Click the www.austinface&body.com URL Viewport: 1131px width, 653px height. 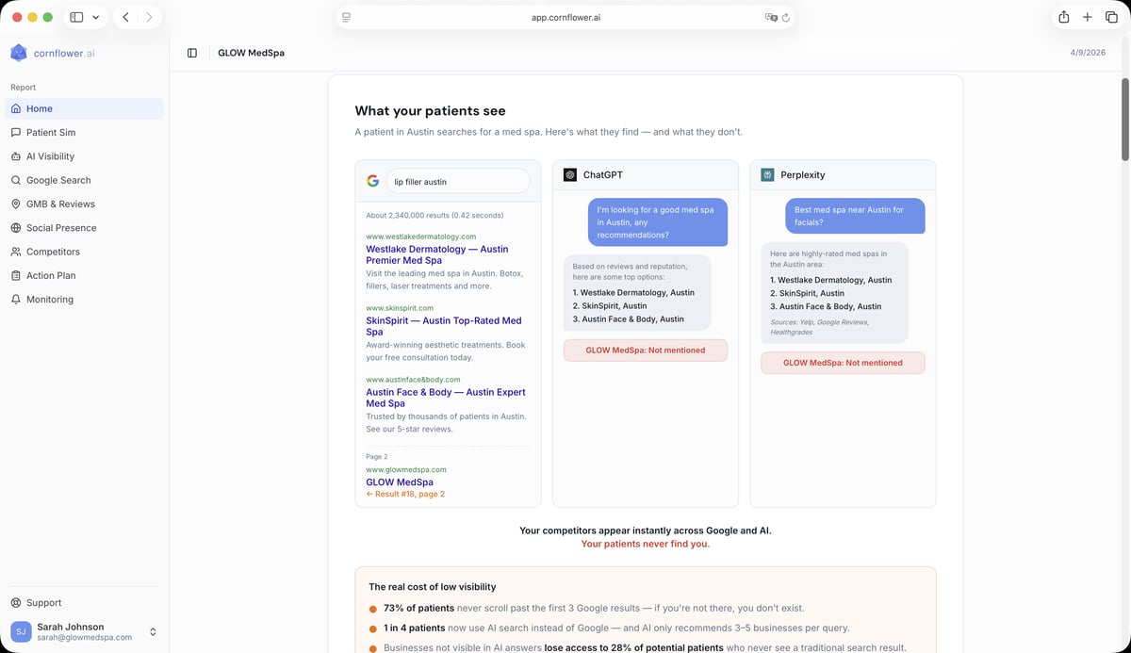413,380
